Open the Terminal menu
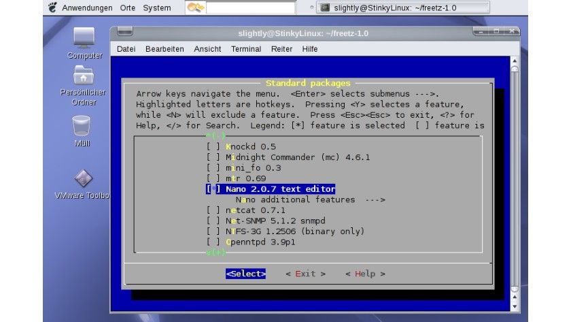Image resolution: width=571 pixels, height=322 pixels. (x=246, y=49)
